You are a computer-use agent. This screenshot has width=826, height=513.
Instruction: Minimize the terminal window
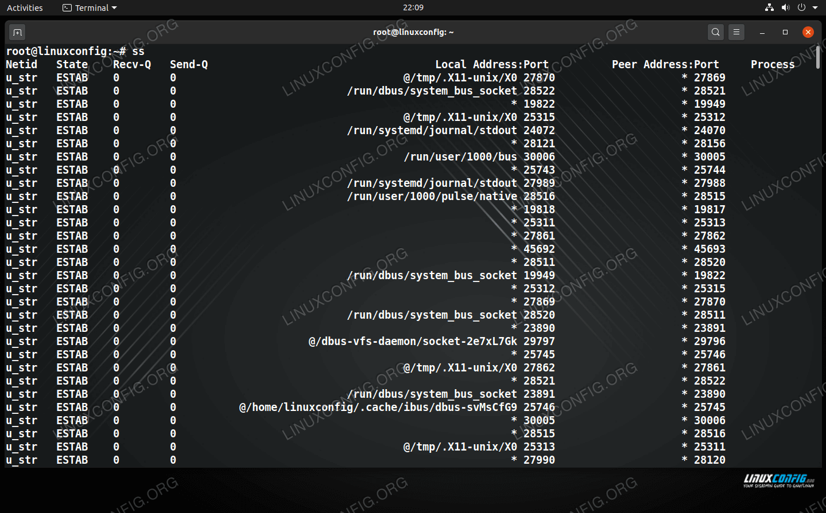tap(762, 32)
